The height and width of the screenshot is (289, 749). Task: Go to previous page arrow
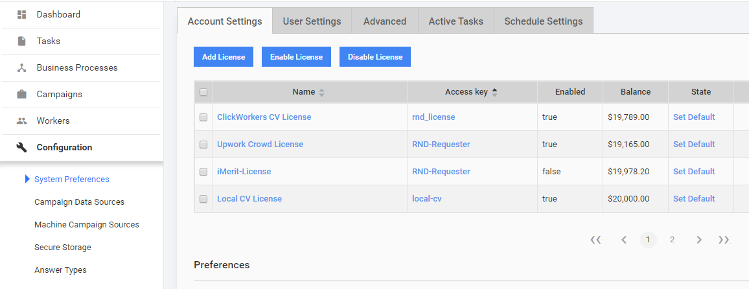point(623,240)
